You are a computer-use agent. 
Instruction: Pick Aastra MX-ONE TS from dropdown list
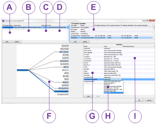click(109, 83)
